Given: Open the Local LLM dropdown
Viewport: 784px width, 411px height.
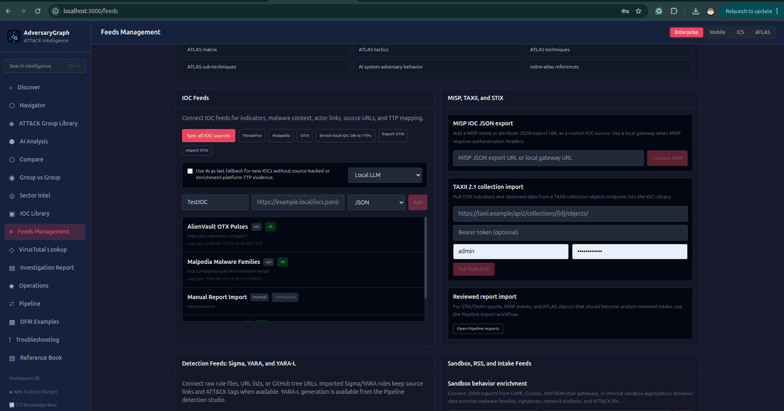Looking at the screenshot, I should 385,175.
